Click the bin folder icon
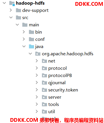Image resolution: width=104 pixels, height=123 pixels. tap(31, 32)
